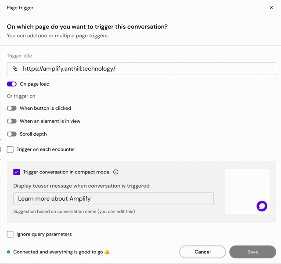The width and height of the screenshot is (281, 264).
Task: Check Ignore query parameters
Action: 10,234
